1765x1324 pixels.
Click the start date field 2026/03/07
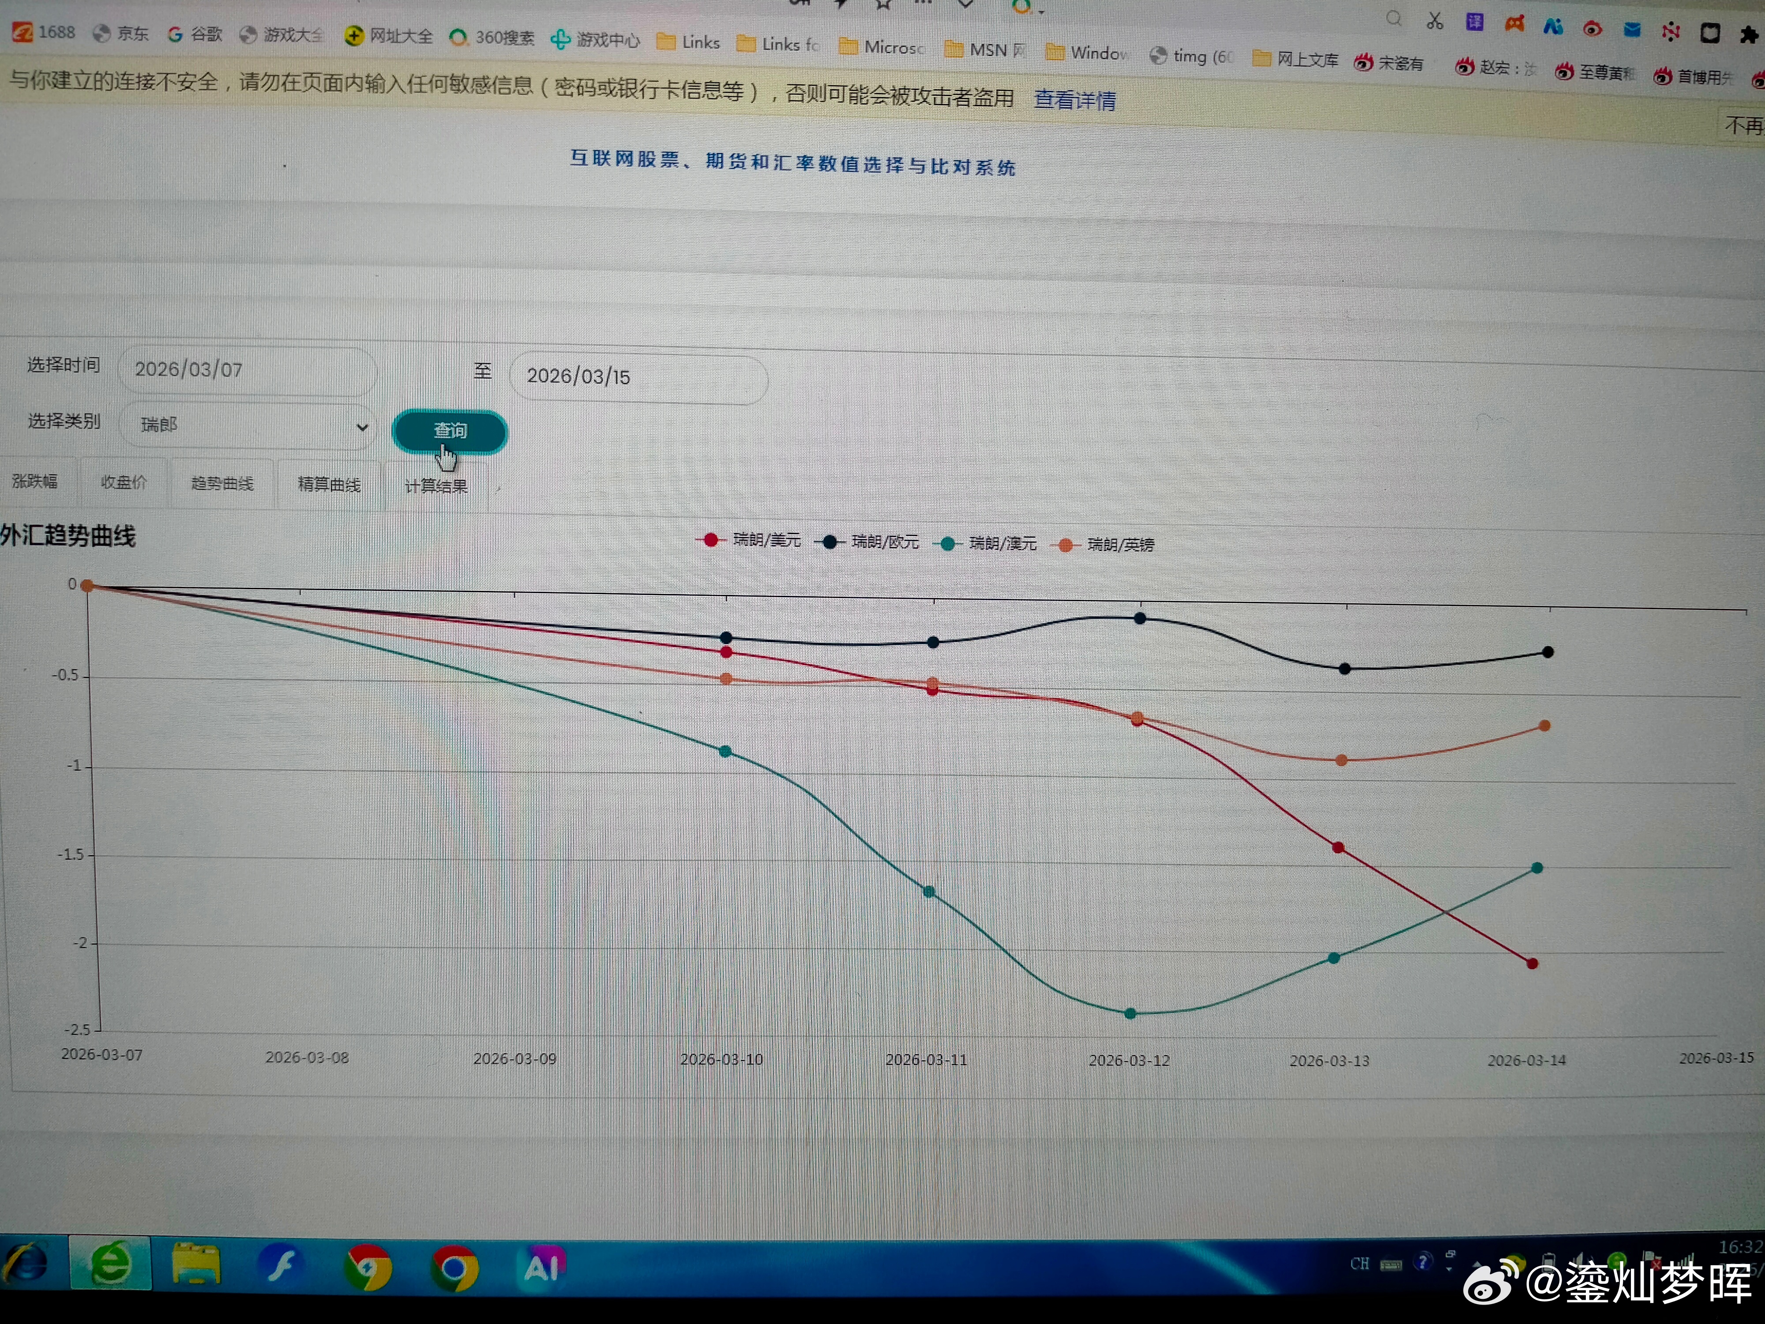[248, 369]
